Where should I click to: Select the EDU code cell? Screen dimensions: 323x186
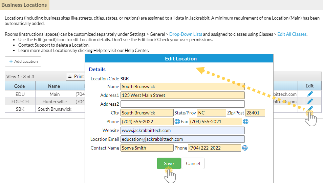20,94
